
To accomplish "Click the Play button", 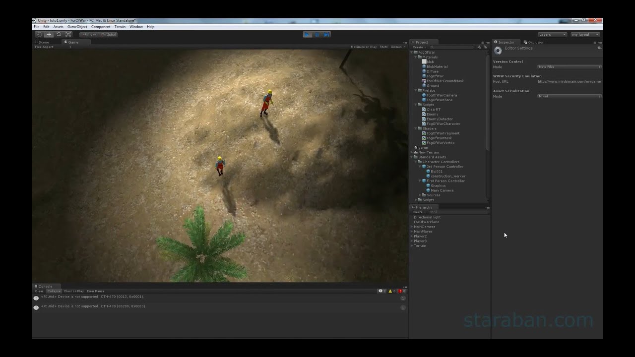I will pyautogui.click(x=308, y=35).
